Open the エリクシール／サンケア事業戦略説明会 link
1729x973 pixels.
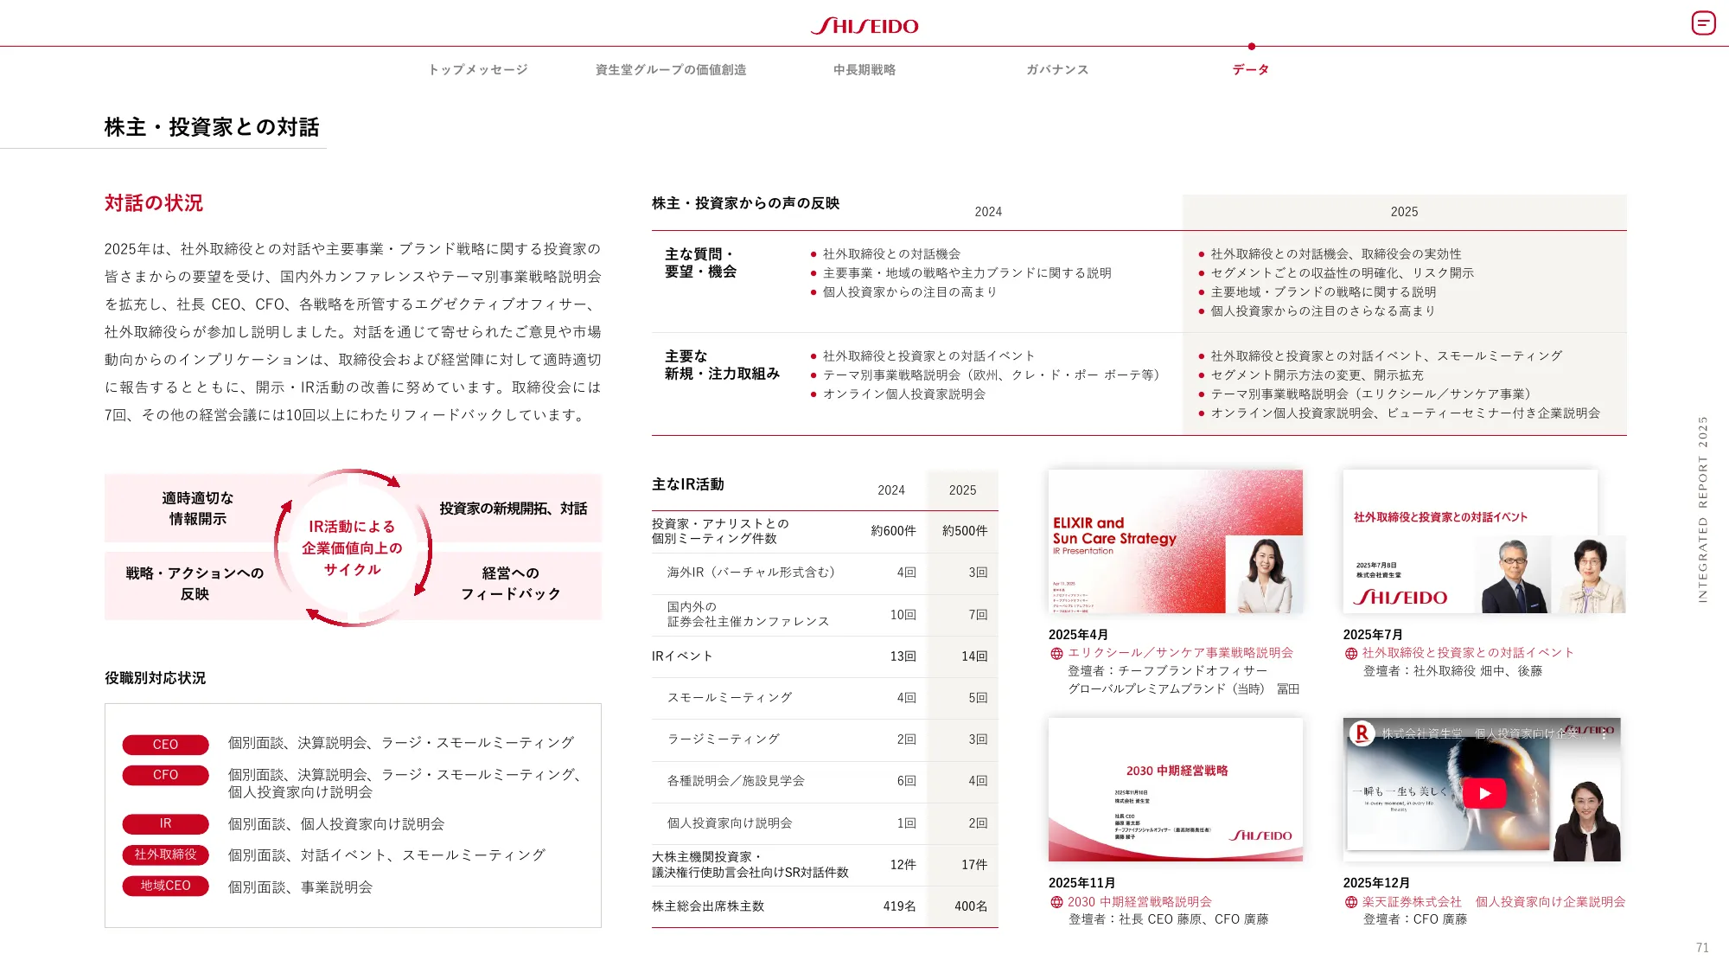coord(1180,653)
